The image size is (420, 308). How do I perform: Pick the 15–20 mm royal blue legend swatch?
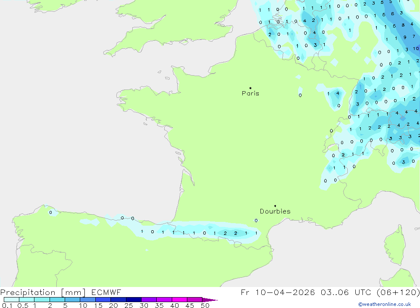pyautogui.click(x=103, y=300)
